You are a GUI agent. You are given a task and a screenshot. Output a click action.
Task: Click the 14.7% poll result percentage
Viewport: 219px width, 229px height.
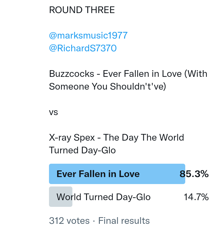point(196,197)
